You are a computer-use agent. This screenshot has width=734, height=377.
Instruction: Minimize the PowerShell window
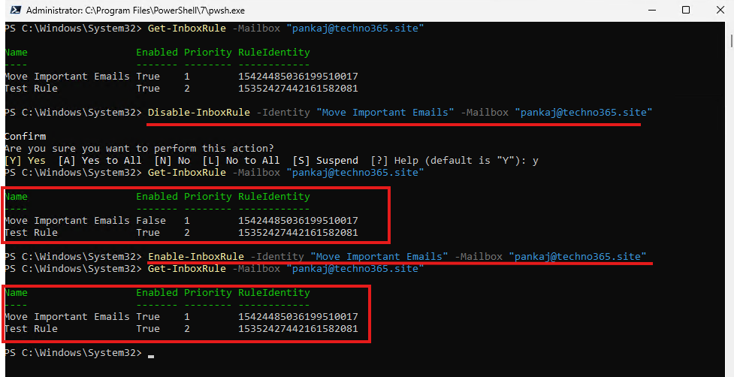pyautogui.click(x=651, y=10)
